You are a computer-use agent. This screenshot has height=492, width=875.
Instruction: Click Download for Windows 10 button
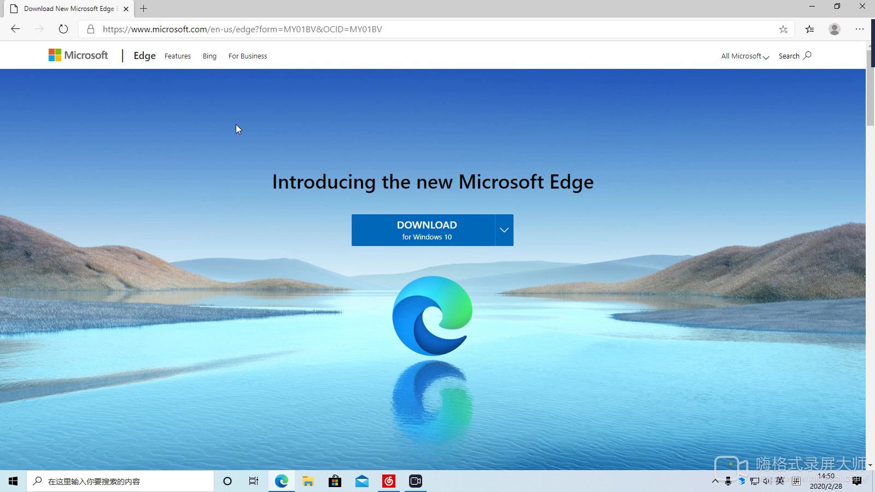coord(423,230)
